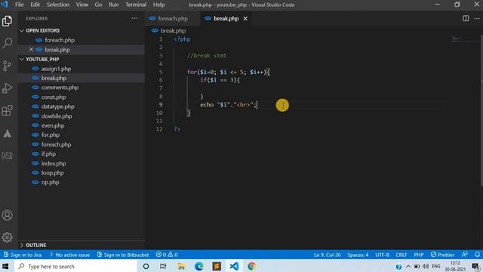Open the View menu
Viewport: 483px width, 272px height.
point(82,5)
